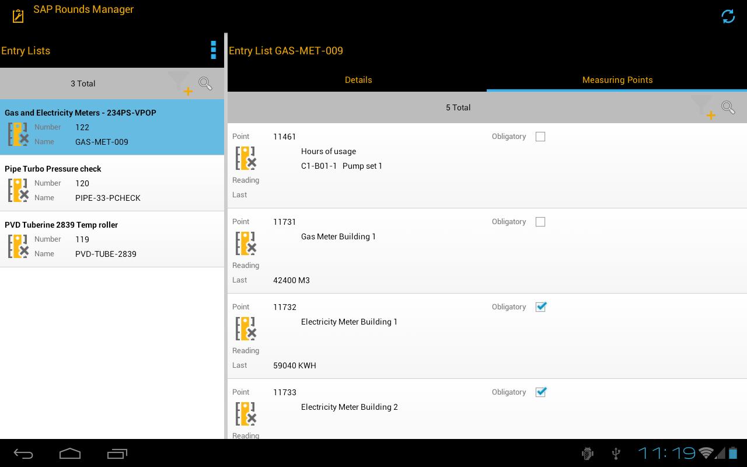Tap entry list number 119
747x467 pixels.
tap(82, 239)
